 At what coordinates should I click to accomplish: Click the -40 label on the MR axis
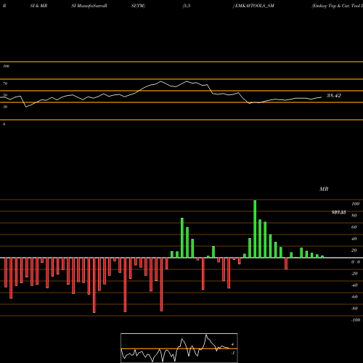pos(354,285)
